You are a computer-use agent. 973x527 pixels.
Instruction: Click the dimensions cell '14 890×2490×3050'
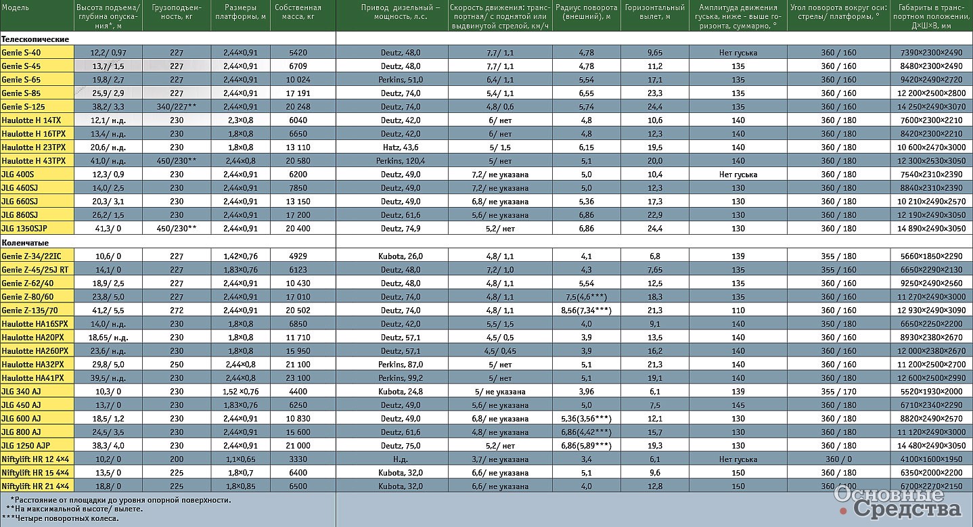coord(931,228)
